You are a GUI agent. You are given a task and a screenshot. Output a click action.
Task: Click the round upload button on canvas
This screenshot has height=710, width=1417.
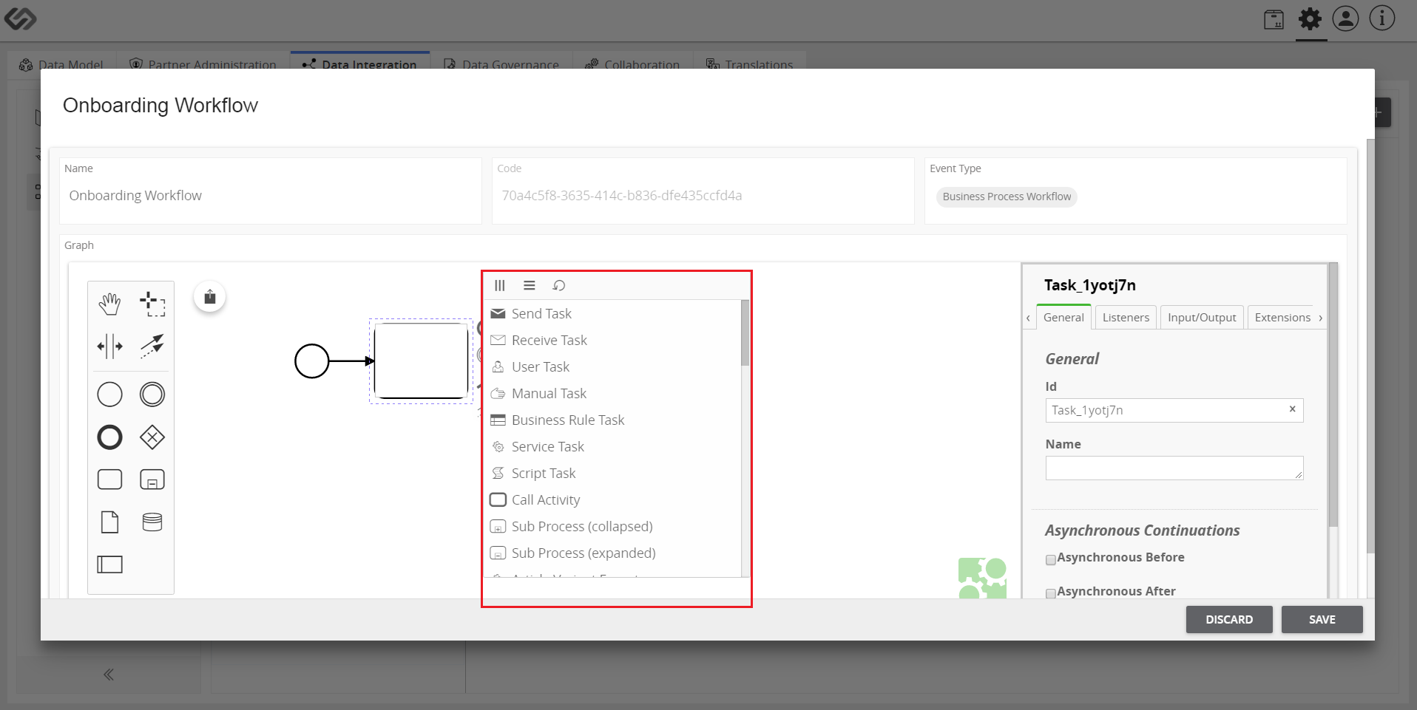point(210,297)
